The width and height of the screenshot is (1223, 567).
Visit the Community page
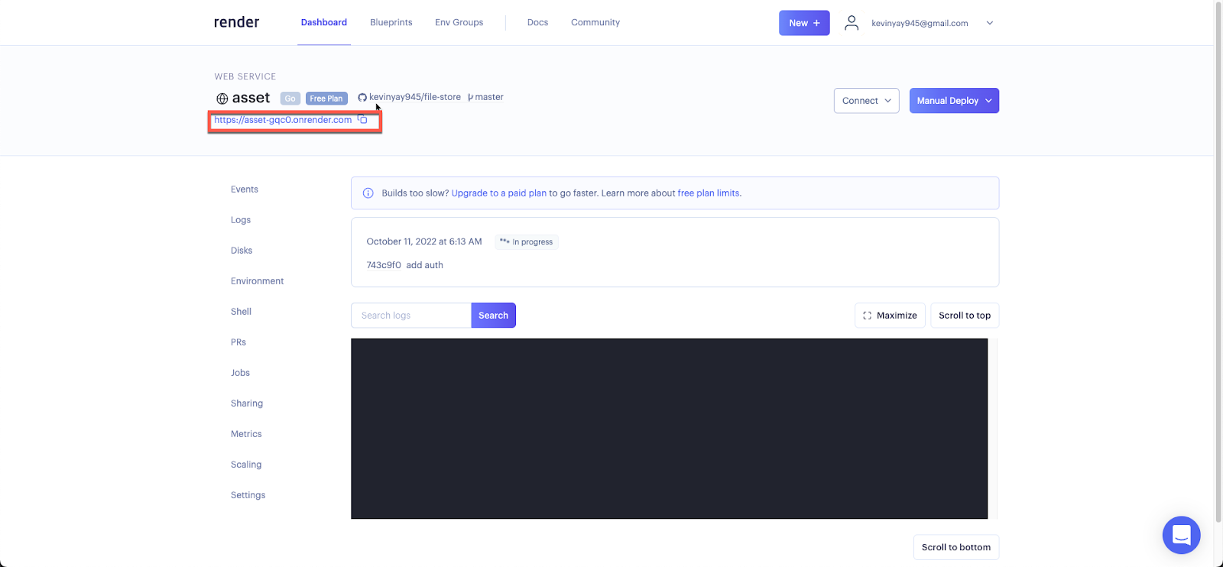click(x=595, y=22)
